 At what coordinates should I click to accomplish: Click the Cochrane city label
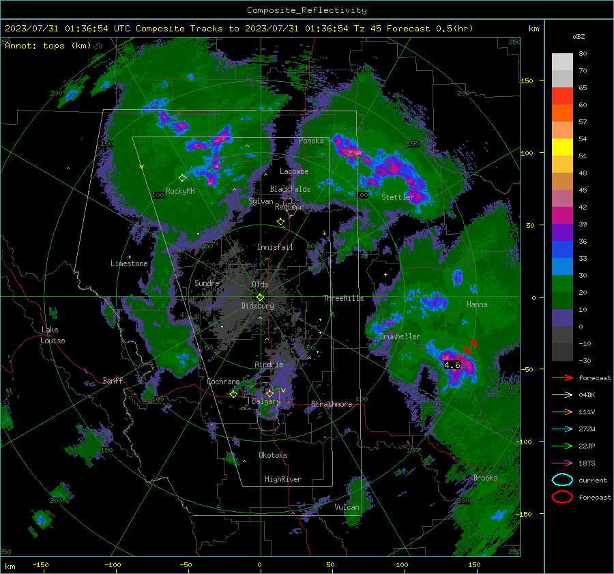[x=223, y=382]
